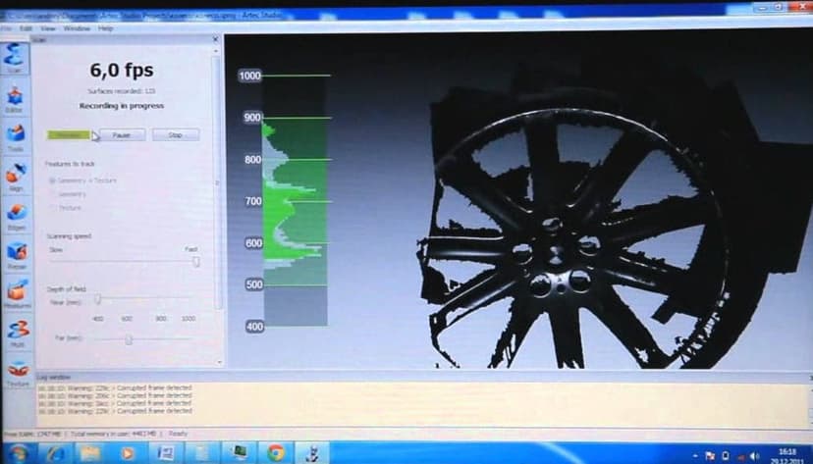Screen dimensions: 813x464
Task: Open the Align tool in sidebar
Action: [16, 177]
